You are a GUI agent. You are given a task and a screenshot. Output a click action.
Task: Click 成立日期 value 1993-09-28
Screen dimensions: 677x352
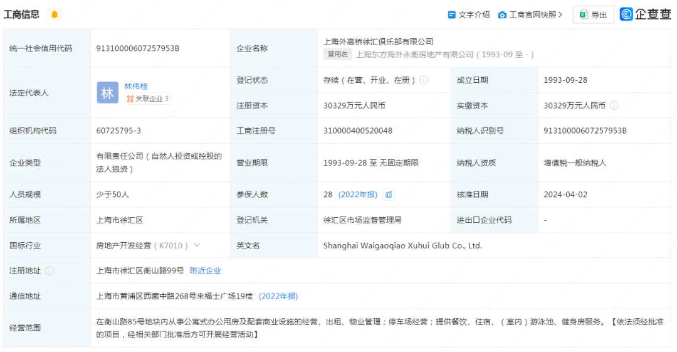(x=565, y=80)
